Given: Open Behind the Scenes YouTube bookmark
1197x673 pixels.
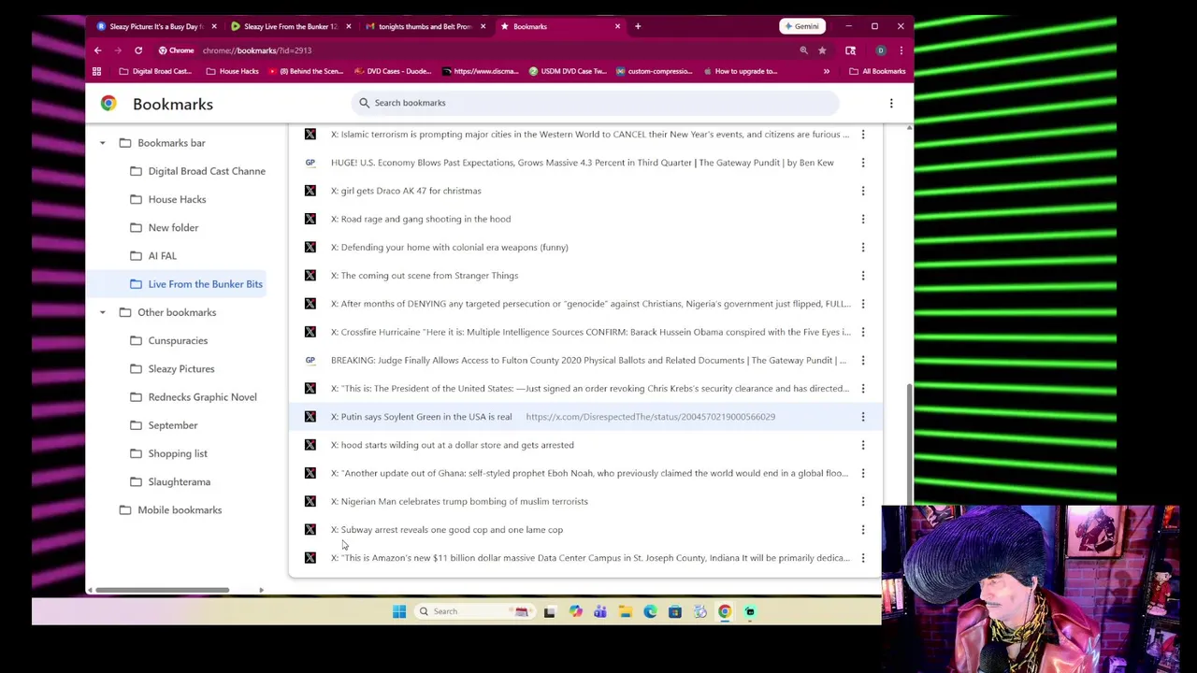Looking at the screenshot, I should pos(306,71).
